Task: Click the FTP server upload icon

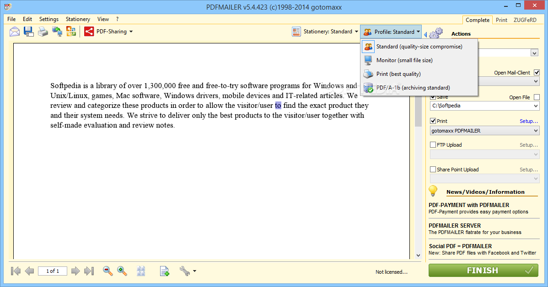Action: 57,32
